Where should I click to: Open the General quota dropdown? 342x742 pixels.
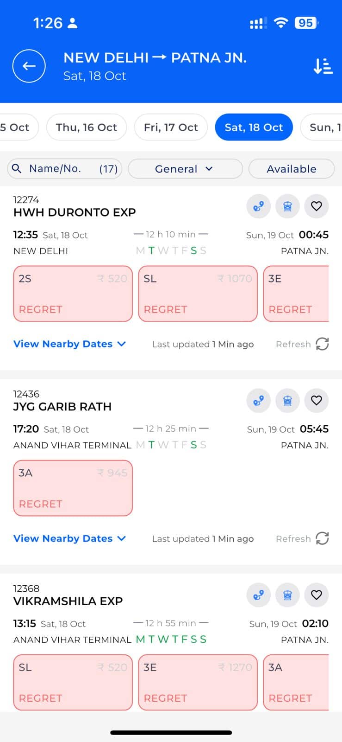click(185, 169)
